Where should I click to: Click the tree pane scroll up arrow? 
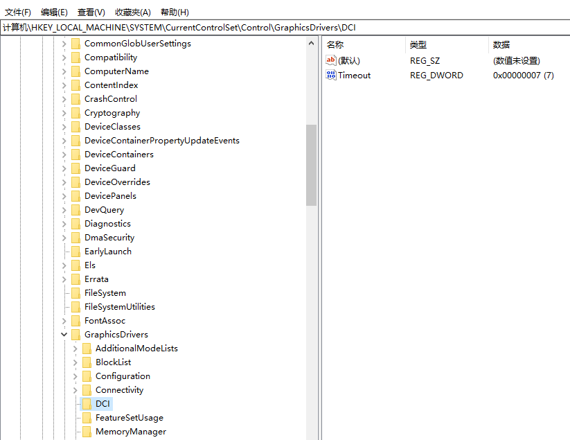[311, 43]
